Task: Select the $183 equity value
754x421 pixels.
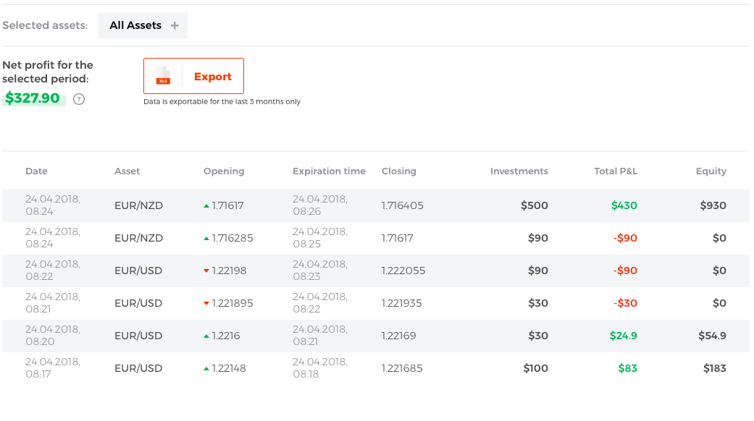Action: (715, 368)
